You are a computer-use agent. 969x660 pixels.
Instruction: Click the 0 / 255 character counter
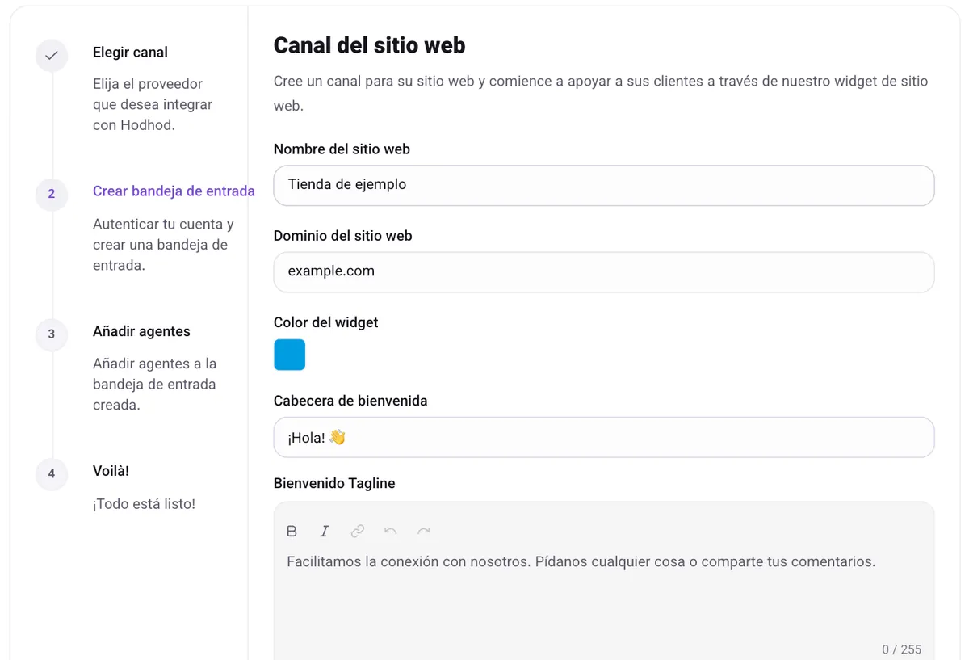coord(901,649)
